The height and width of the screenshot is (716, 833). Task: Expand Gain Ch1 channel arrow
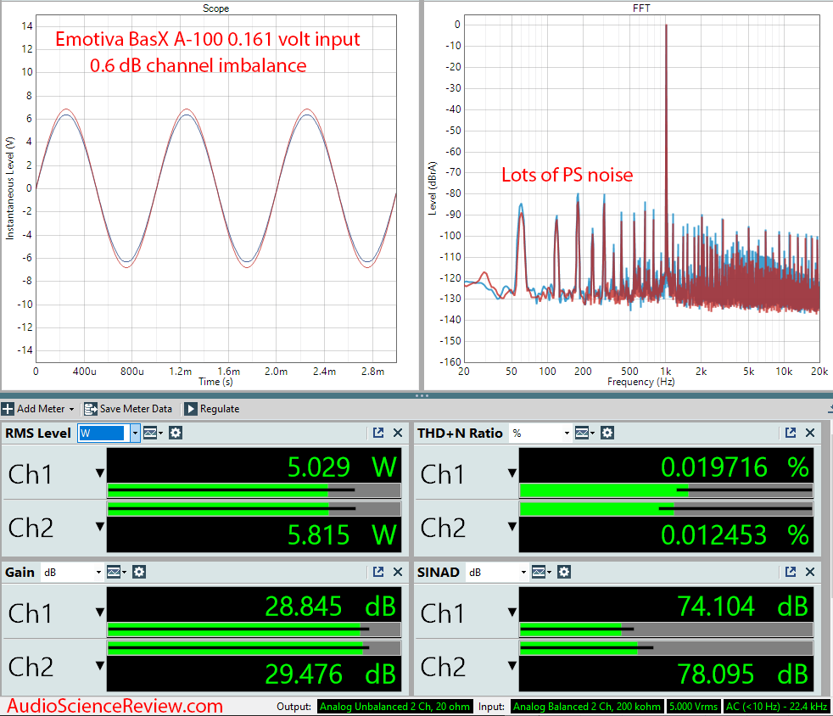100,613
